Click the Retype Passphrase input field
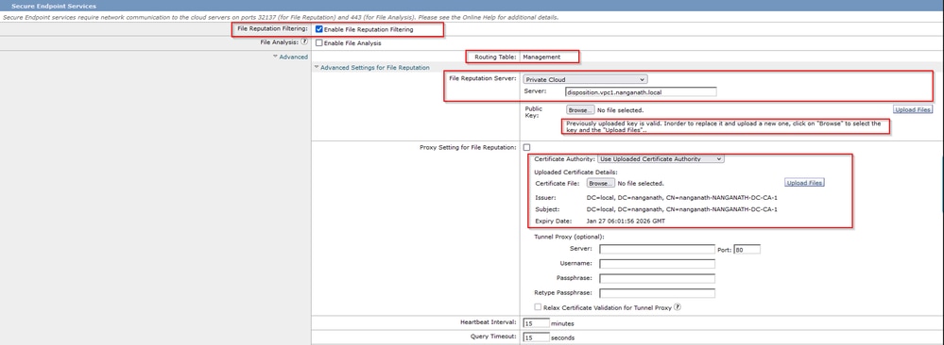This screenshot has height=345, width=944. pos(658,293)
